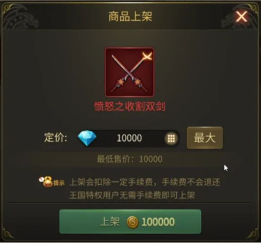
Task: Click the item name 愤怒之收割双剑
Action: pyautogui.click(x=130, y=107)
